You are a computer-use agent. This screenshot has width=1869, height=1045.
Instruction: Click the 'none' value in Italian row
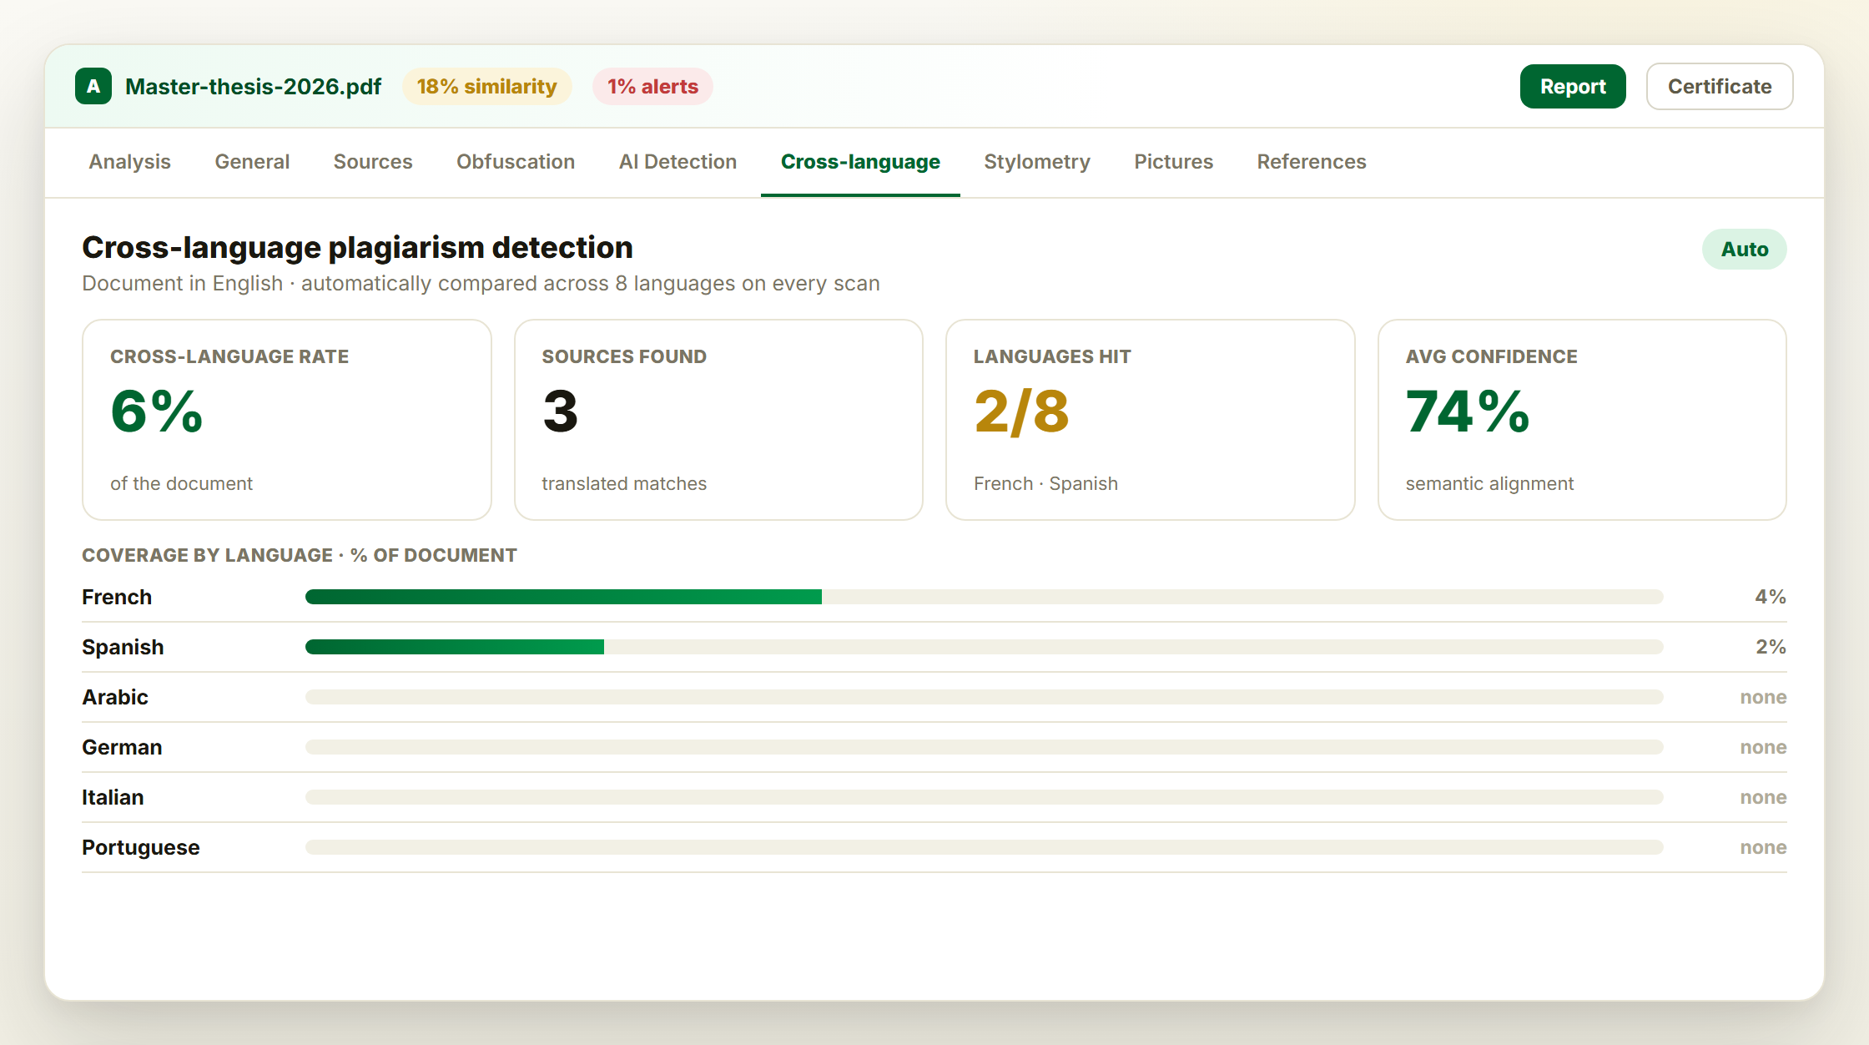1763,797
